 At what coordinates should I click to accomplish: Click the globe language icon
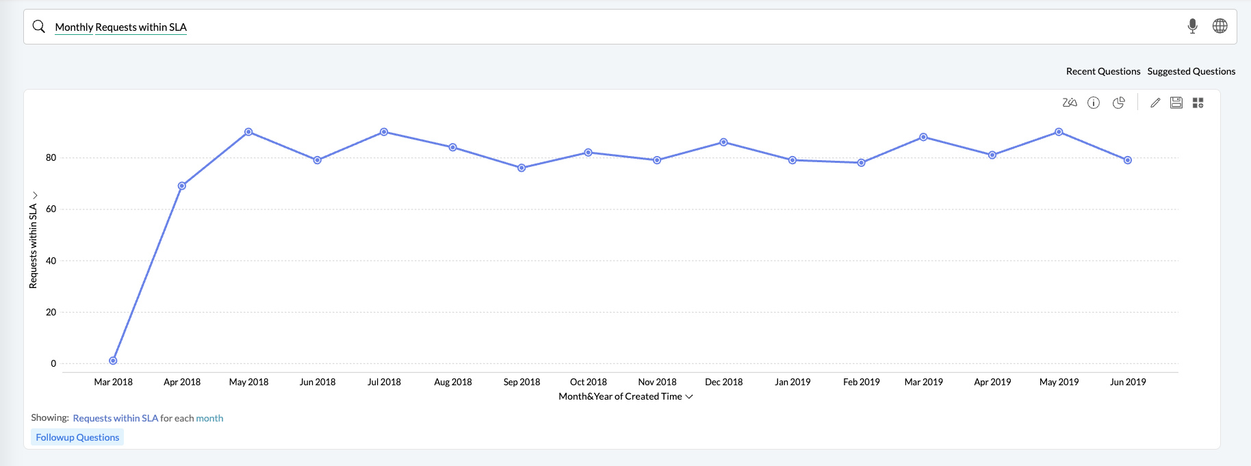pos(1220,26)
